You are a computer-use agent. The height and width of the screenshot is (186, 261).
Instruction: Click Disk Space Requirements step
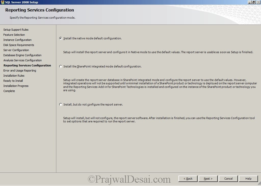click(x=19, y=45)
